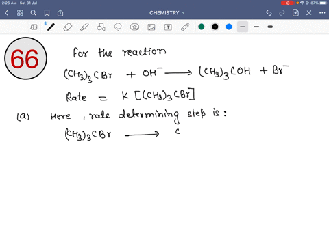Select the Shapes tool
This screenshot has height=246, width=329.
coord(101,27)
